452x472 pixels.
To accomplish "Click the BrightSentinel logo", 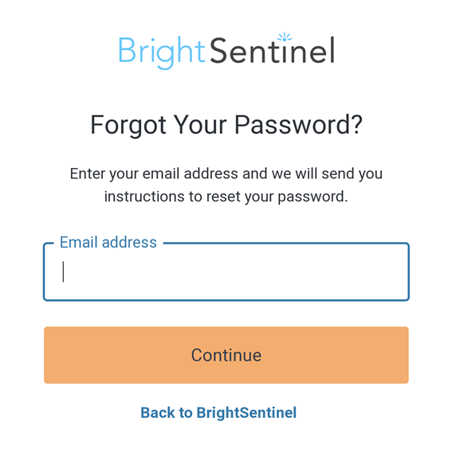I will pos(226,51).
